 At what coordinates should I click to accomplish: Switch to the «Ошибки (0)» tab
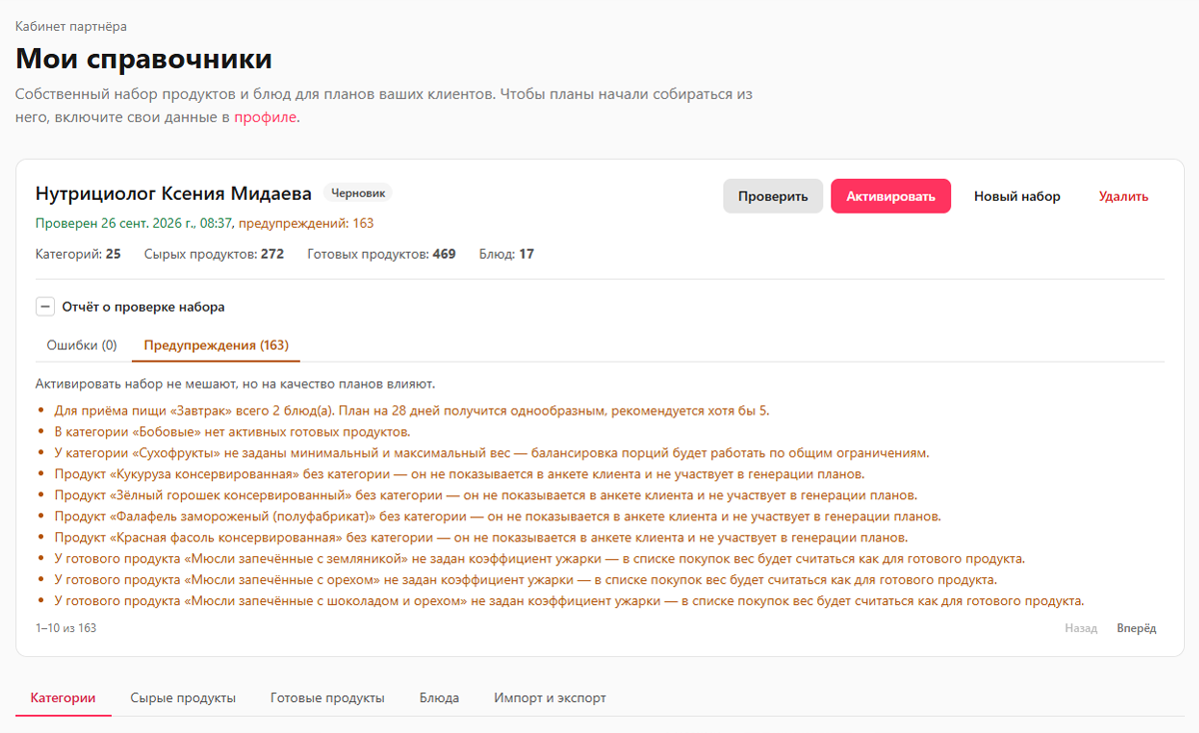click(82, 346)
